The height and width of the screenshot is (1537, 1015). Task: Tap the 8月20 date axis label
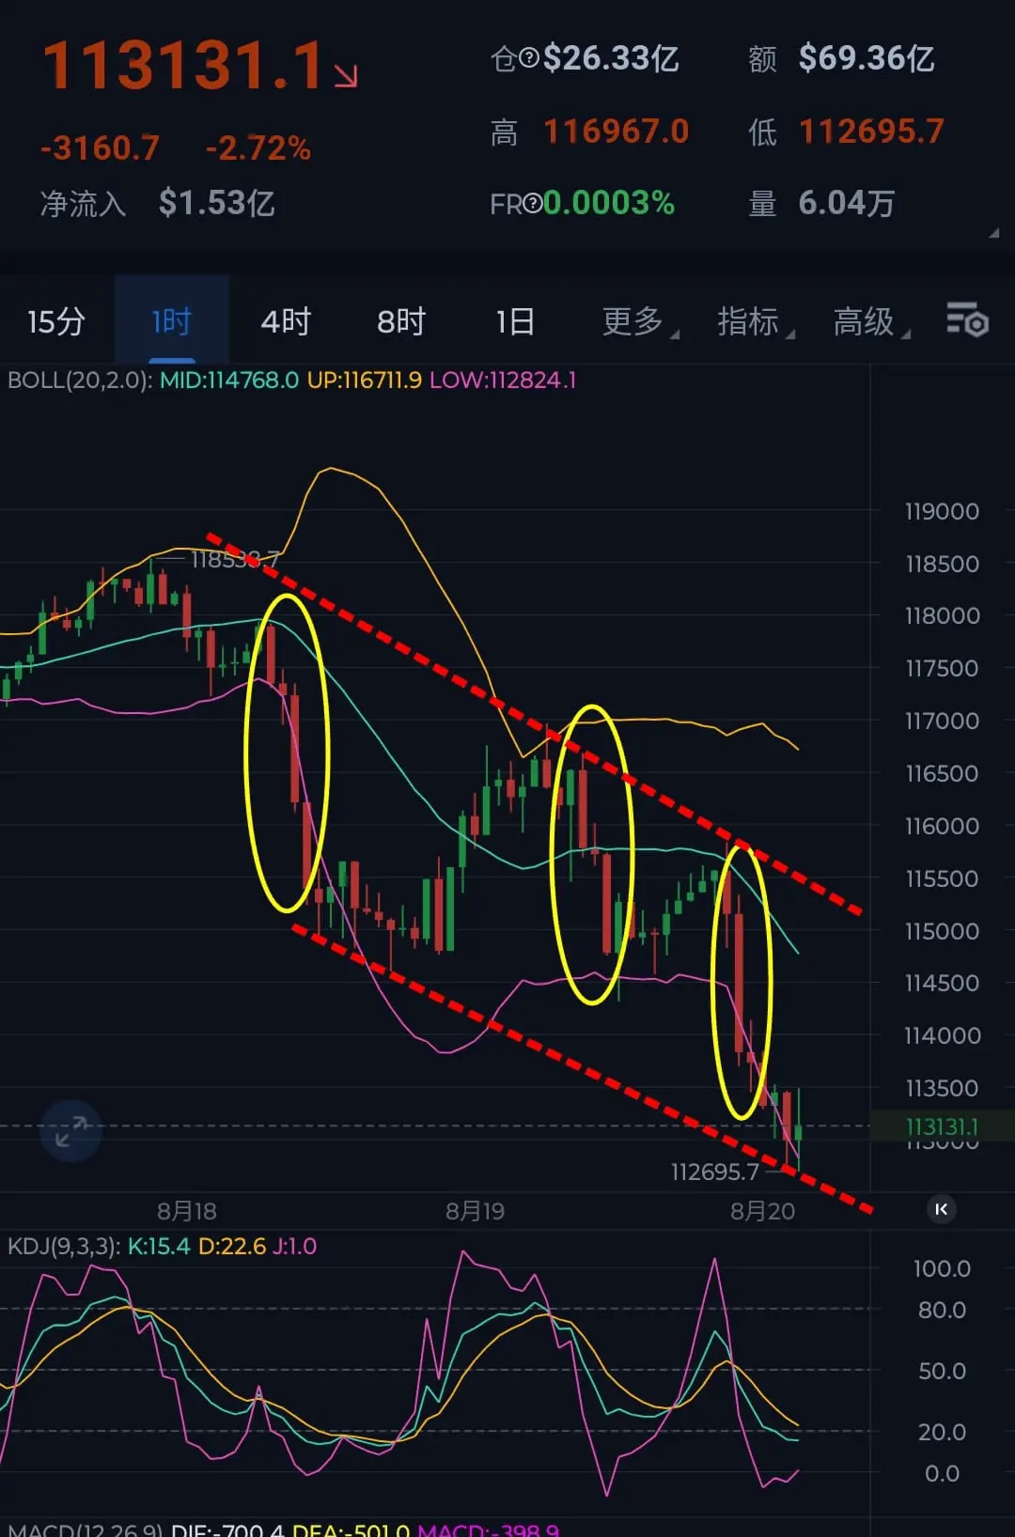point(762,1211)
